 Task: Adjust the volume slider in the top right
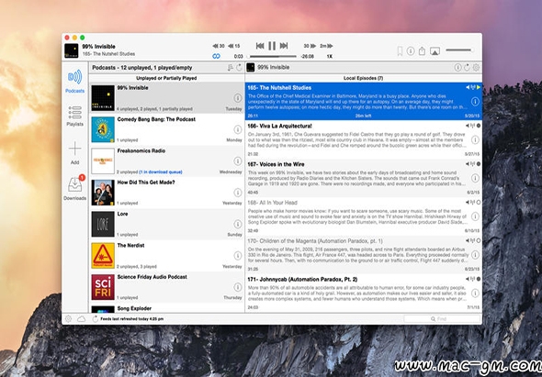pos(459,50)
